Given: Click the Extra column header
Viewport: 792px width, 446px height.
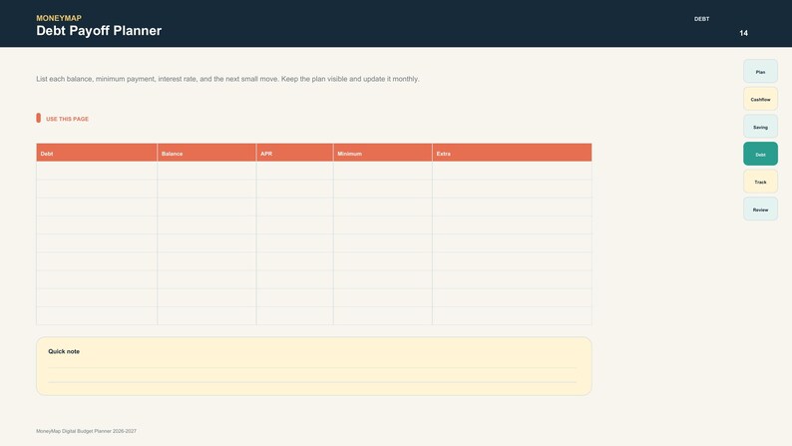Looking at the screenshot, I should (x=512, y=153).
